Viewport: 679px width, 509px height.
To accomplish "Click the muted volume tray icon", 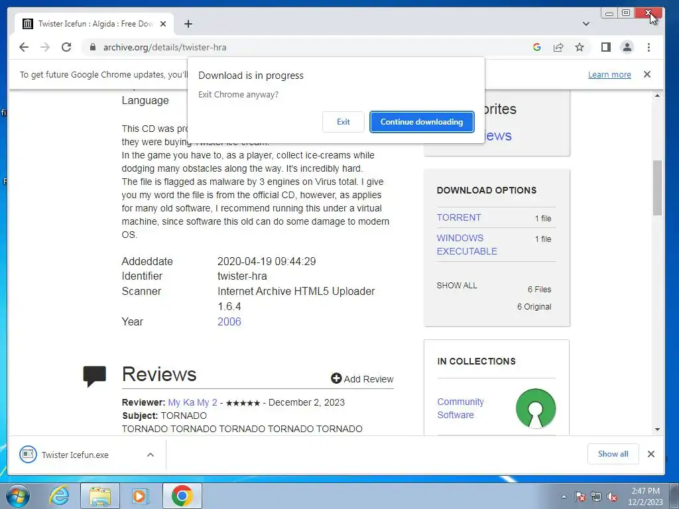I will tap(612, 496).
